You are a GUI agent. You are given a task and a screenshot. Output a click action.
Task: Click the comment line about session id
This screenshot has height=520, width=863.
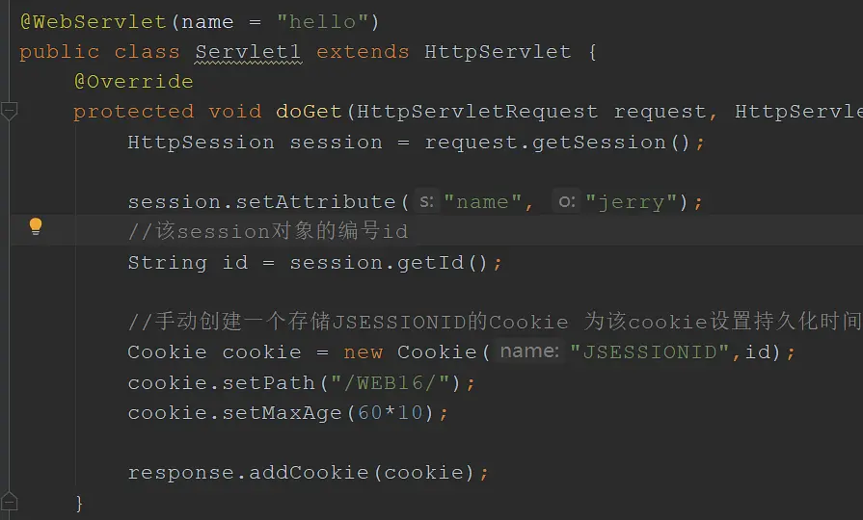[268, 231]
